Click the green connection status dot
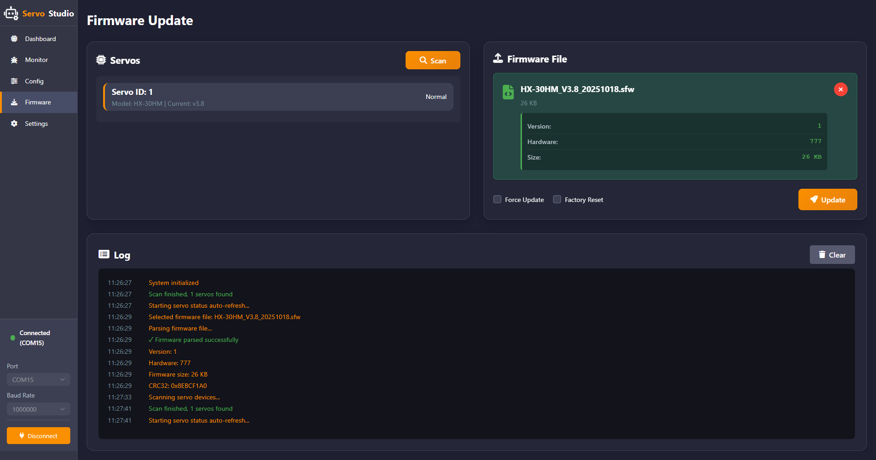 [13, 338]
